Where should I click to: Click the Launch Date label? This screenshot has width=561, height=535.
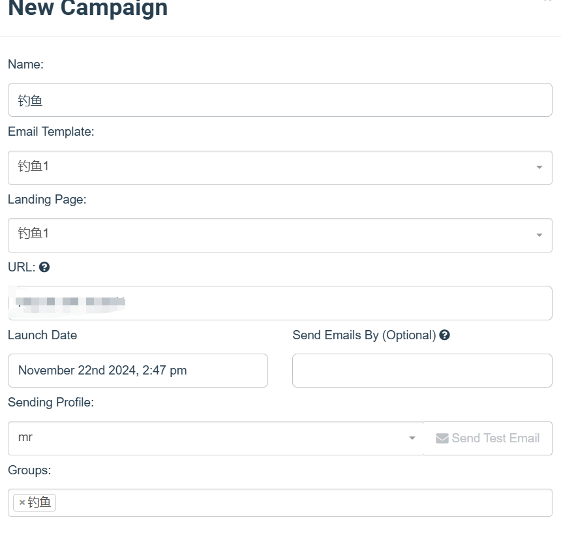[42, 335]
